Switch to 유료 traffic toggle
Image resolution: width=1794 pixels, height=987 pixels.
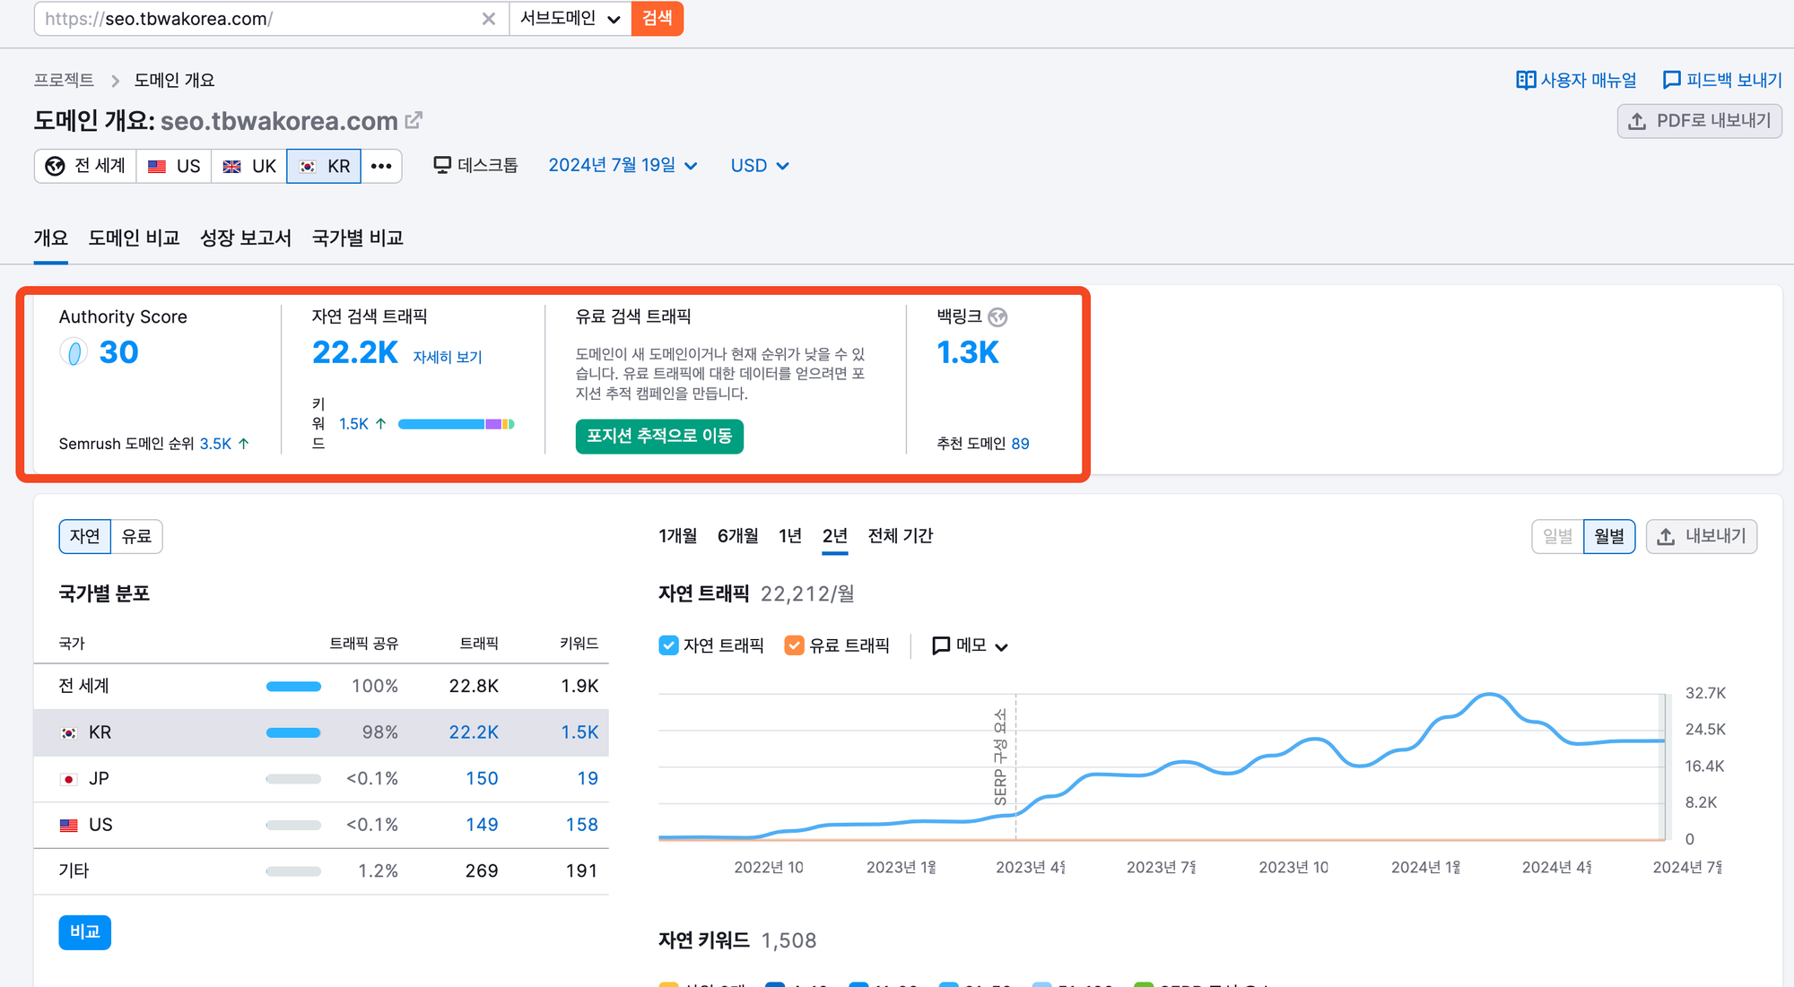coord(137,536)
